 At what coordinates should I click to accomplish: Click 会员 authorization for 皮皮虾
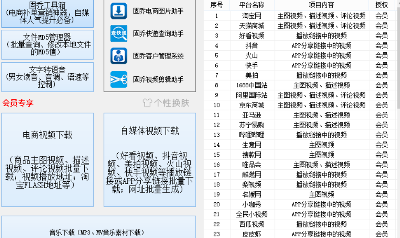(x=381, y=234)
